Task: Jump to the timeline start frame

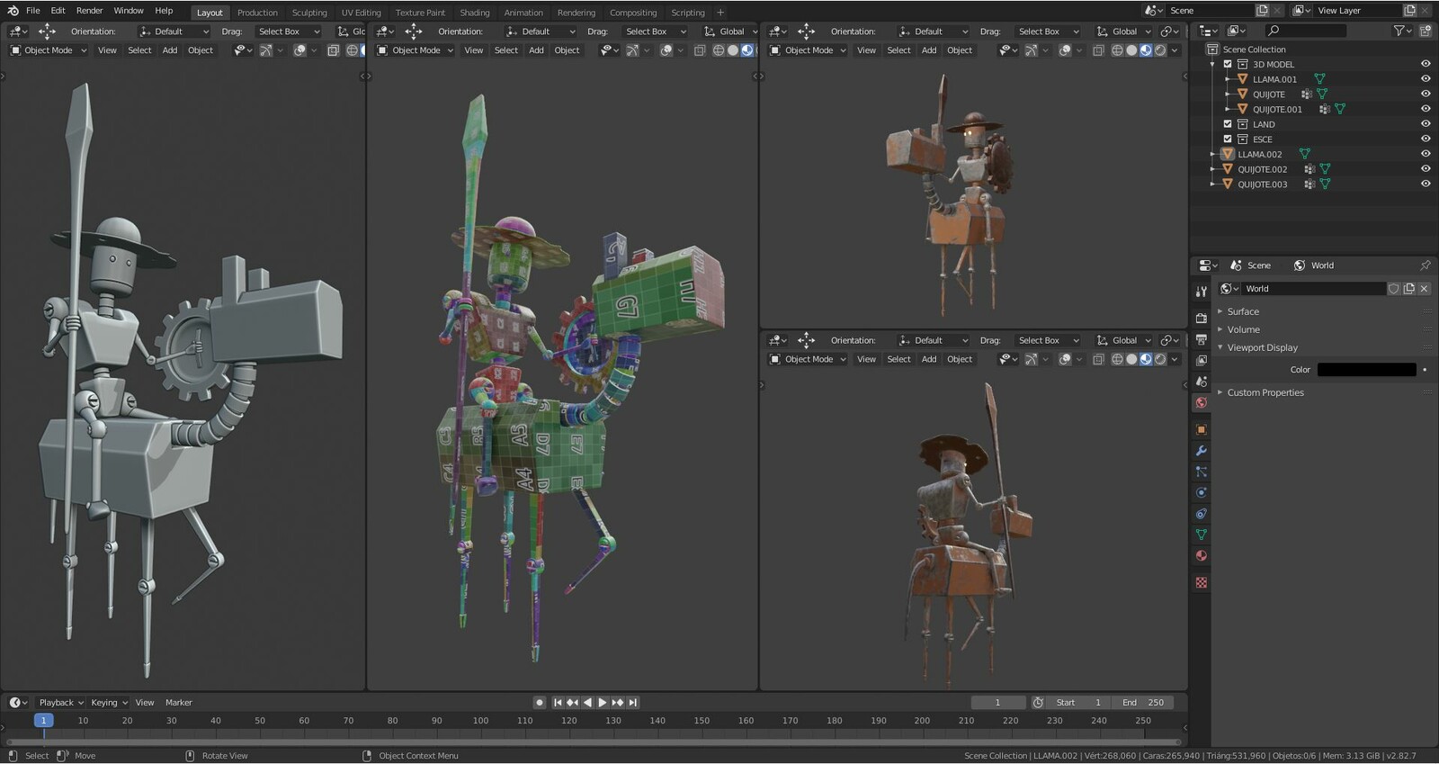Action: coord(558,703)
